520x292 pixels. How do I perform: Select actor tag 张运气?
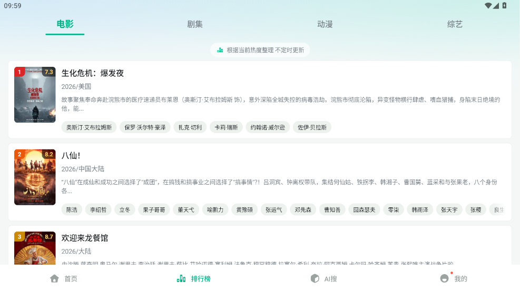pos(273,210)
